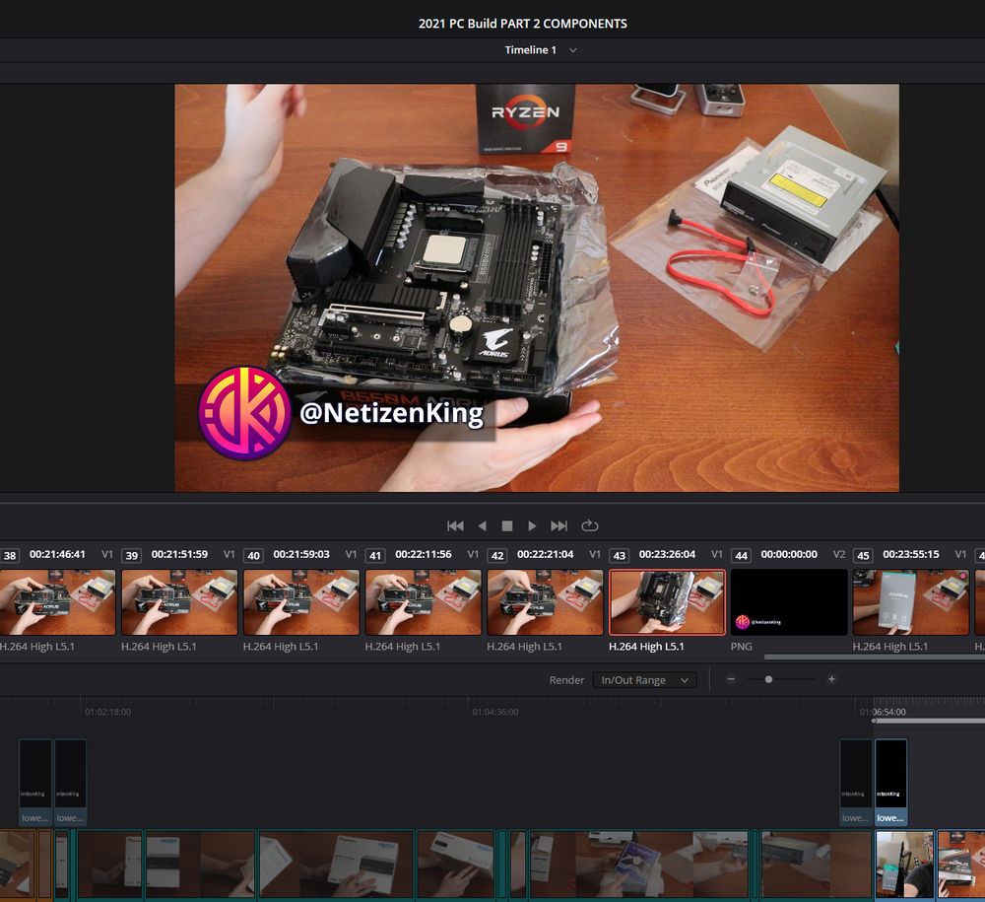Select clip 38 thumbnail
The image size is (985, 902).
pos(57,601)
